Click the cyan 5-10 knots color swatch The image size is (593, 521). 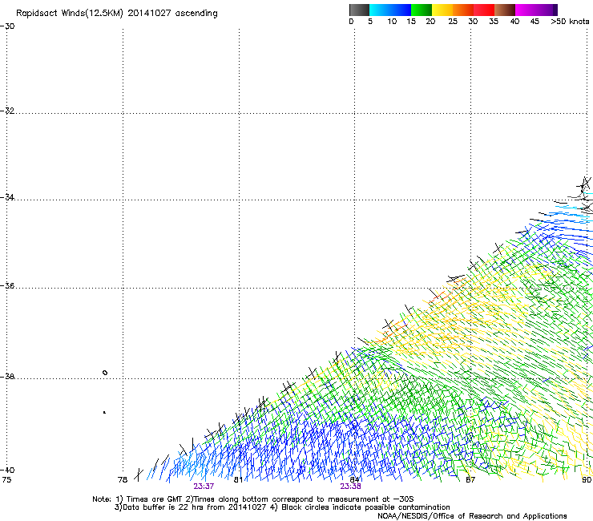[x=380, y=10]
